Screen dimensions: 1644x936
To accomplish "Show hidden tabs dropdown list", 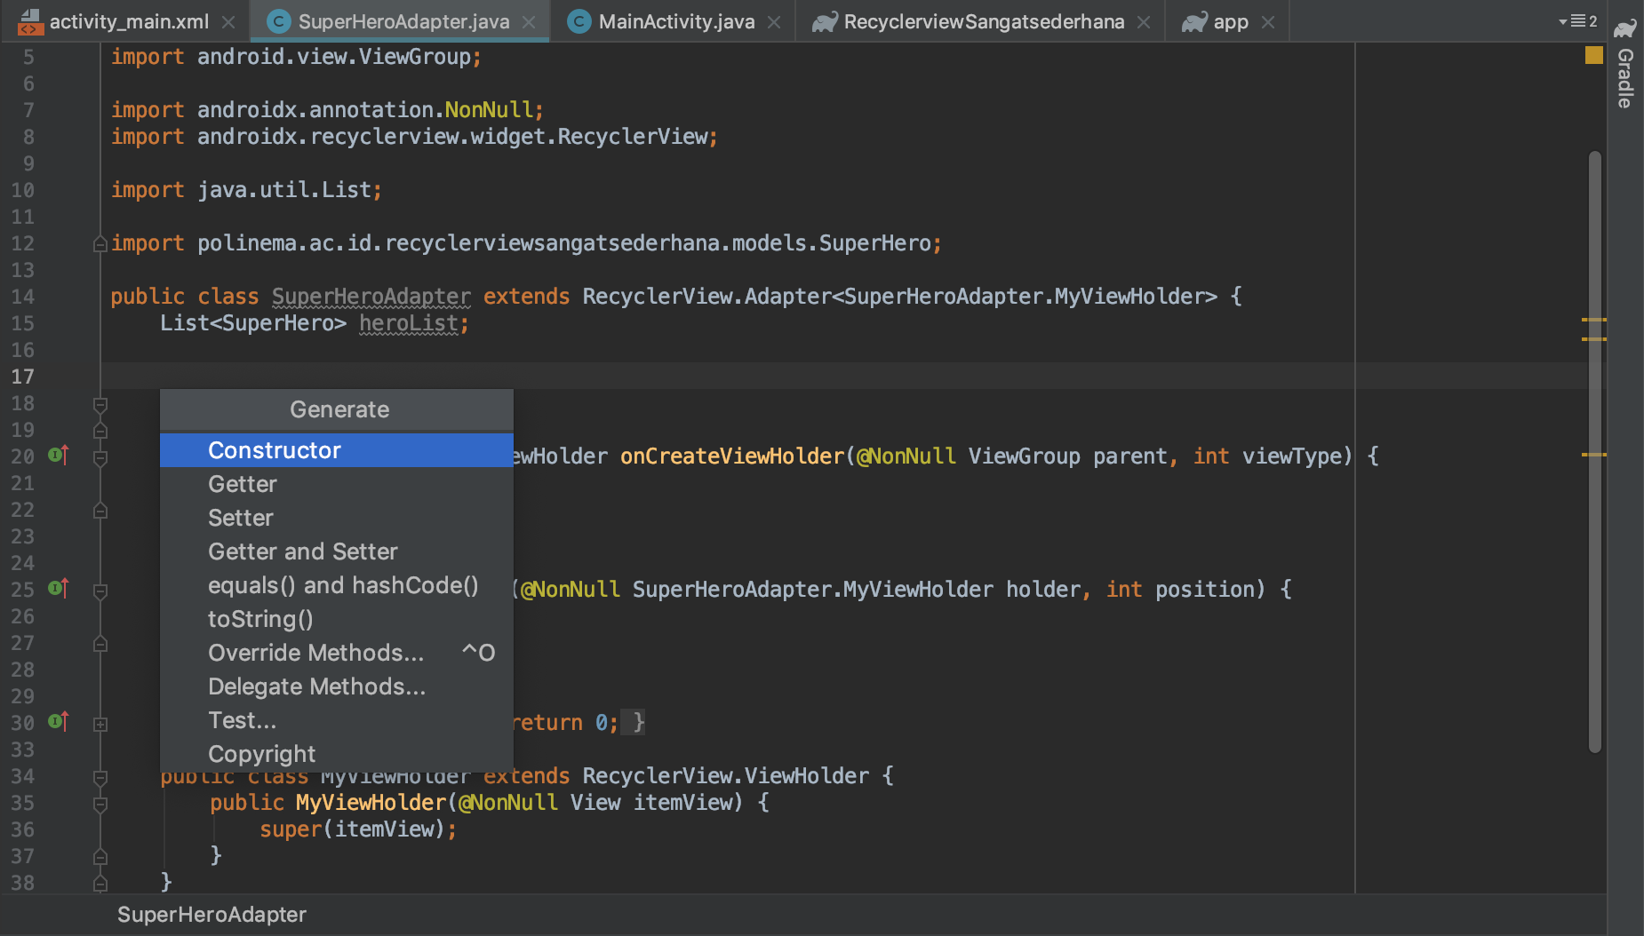I will pos(1577,21).
